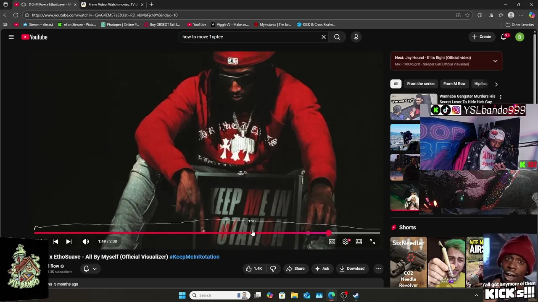Go back in the browser
Screen dimensions: 538x302
pos(5,15)
